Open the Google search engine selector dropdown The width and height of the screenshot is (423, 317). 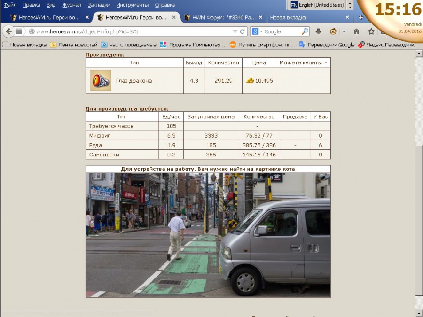[x=257, y=31]
